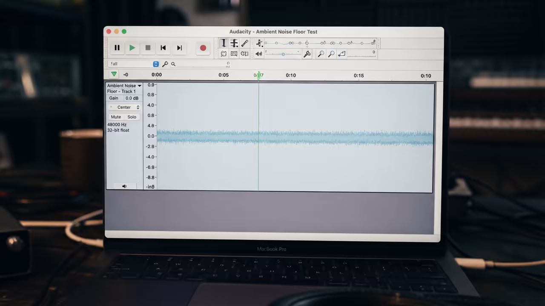Click the tool icon below Selection tool
This screenshot has width=545, height=306.
tap(224, 54)
